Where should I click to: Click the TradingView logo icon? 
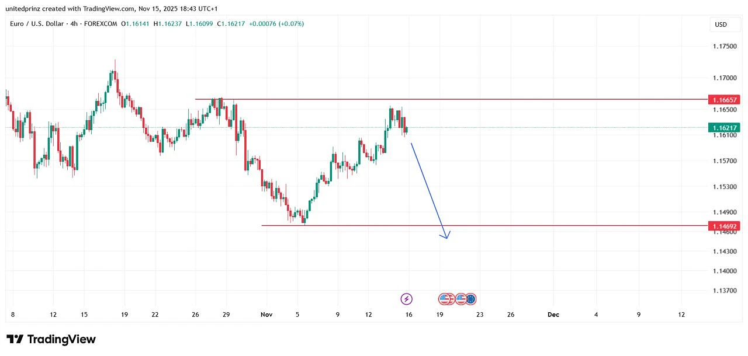[x=15, y=339]
